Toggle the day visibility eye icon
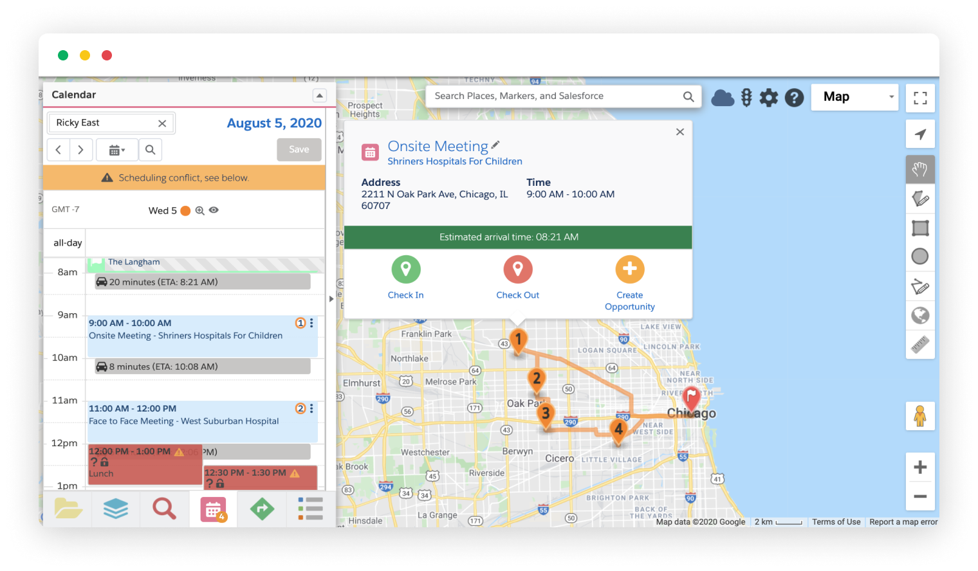The width and height of the screenshot is (978, 571). (214, 210)
